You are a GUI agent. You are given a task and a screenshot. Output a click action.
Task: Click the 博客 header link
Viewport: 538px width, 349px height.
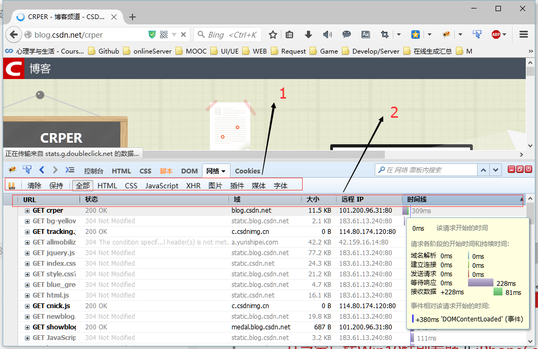coord(40,69)
